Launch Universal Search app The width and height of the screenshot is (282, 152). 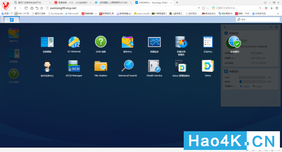click(x=127, y=66)
